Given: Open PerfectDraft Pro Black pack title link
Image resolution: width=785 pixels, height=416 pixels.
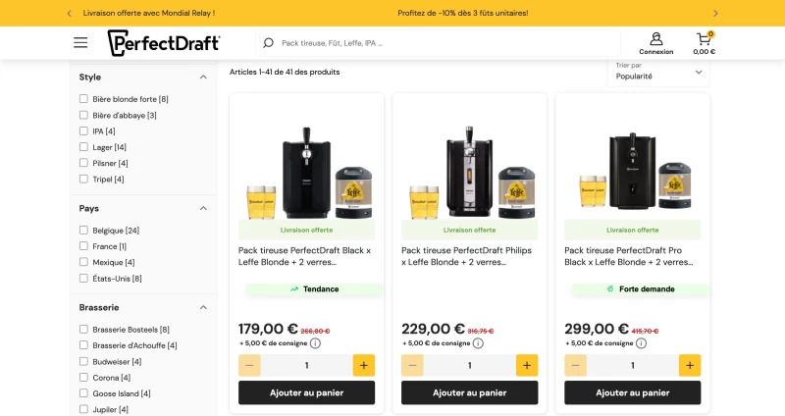Looking at the screenshot, I should [x=628, y=256].
